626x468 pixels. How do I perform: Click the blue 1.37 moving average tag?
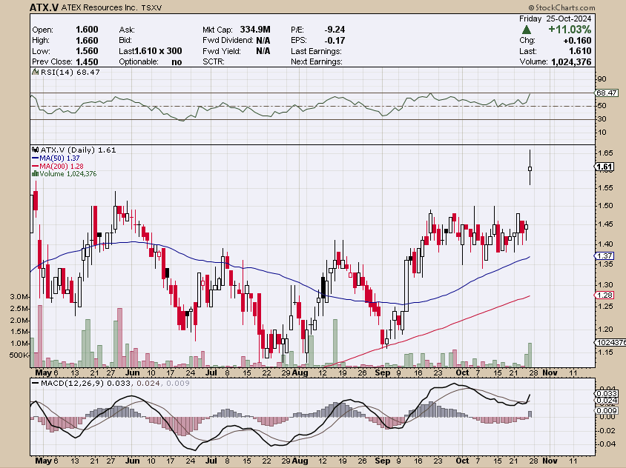coord(604,256)
